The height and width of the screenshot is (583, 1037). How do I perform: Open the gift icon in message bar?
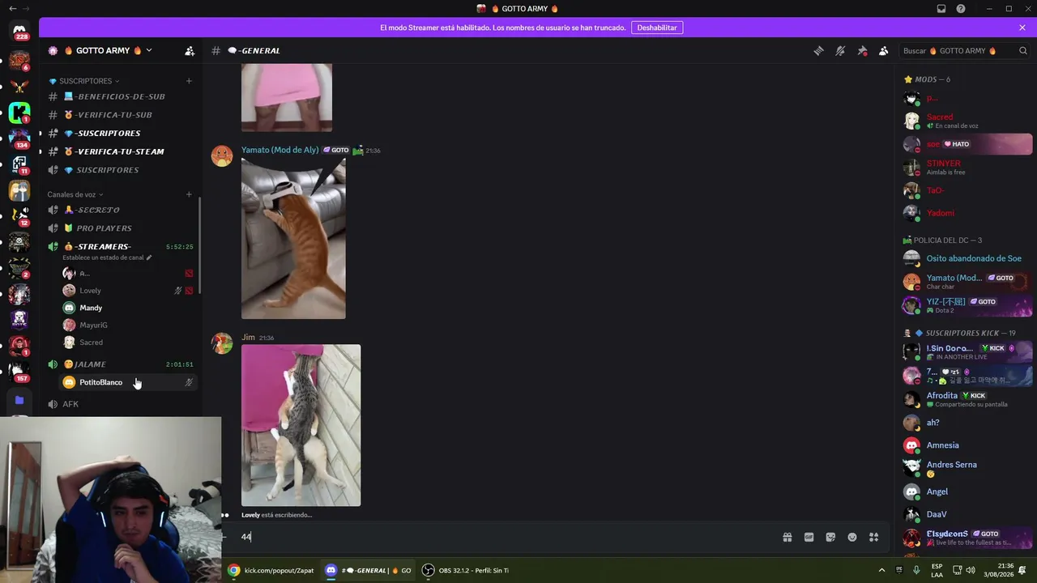pos(787,537)
